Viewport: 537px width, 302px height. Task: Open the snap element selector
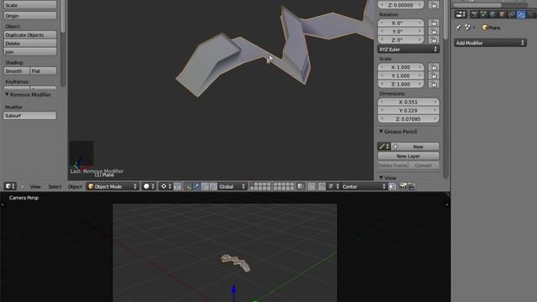point(332,186)
